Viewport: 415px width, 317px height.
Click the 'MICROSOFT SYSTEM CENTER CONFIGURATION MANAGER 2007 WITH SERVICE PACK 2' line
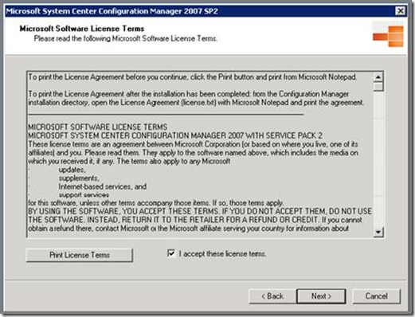click(x=175, y=135)
